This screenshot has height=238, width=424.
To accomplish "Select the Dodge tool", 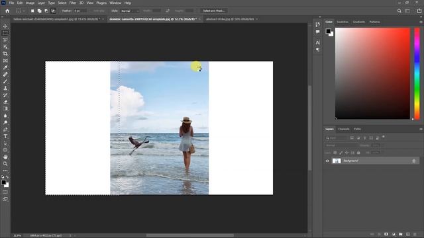I will 5,122.
